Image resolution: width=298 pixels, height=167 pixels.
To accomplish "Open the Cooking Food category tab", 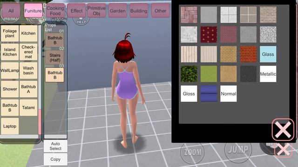I will (x=55, y=11).
